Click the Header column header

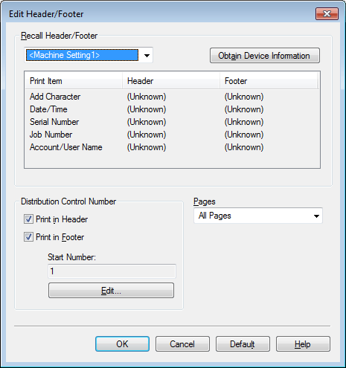click(x=171, y=81)
